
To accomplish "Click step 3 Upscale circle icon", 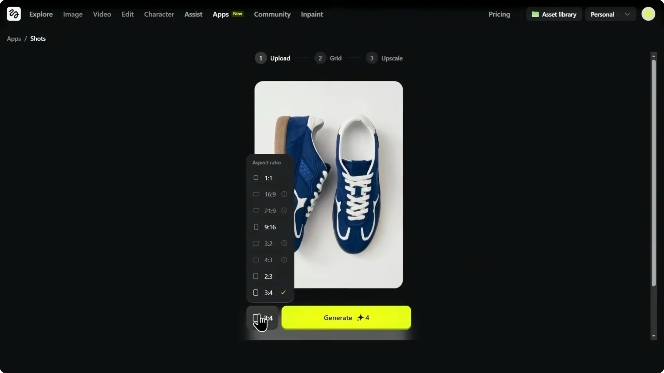I will click(x=372, y=58).
